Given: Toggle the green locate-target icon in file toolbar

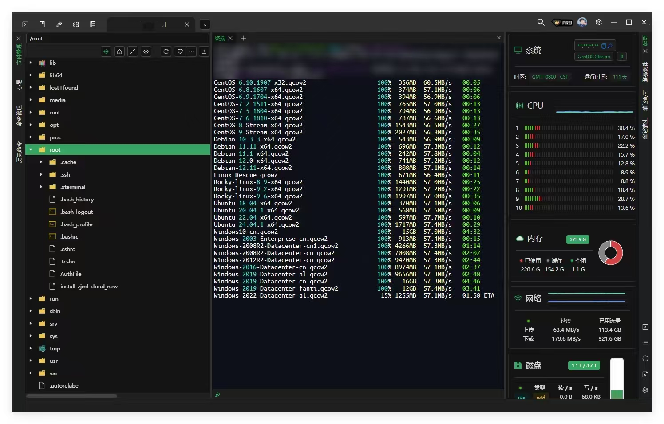Looking at the screenshot, I should tap(106, 51).
